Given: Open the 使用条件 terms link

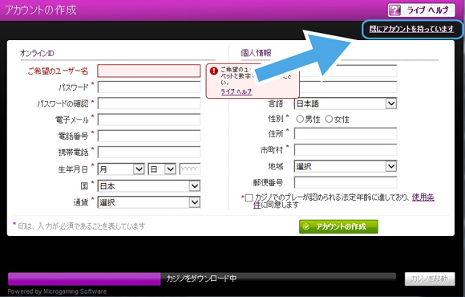Looking at the screenshot, I should click(x=423, y=197).
